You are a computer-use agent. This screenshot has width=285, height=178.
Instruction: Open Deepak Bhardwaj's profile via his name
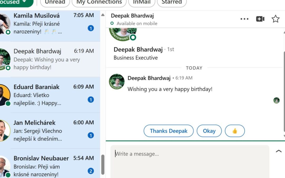coord(138,49)
